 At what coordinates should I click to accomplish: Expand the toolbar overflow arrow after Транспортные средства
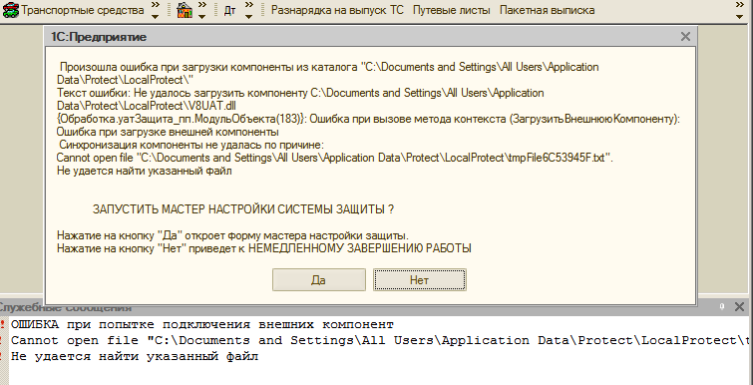(156, 10)
